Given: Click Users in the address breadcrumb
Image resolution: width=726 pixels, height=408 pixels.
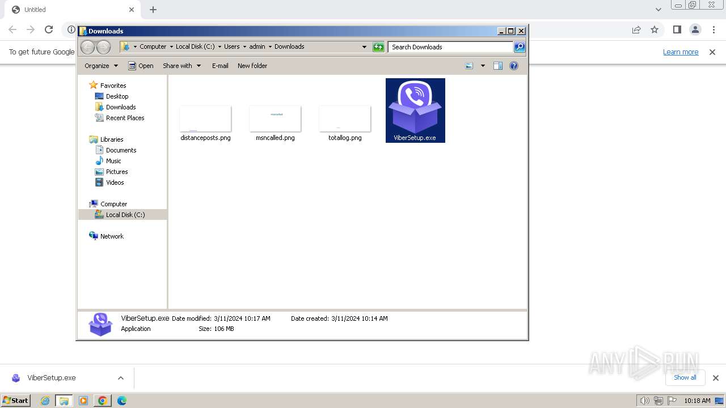Looking at the screenshot, I should pos(231,47).
